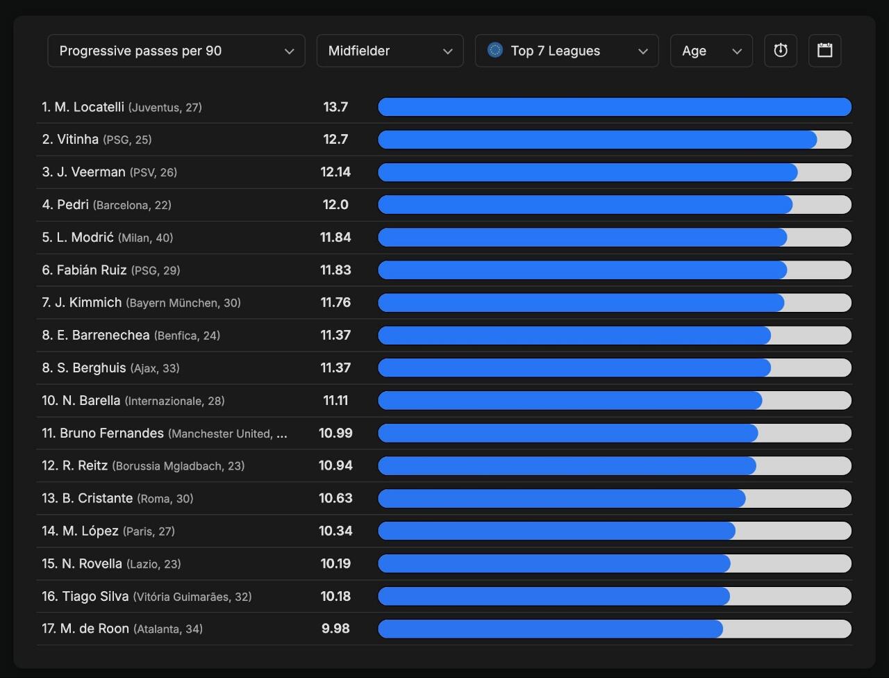Click S. Berghuis's progress bar
Viewport: 889px width, 678px height.
click(574, 367)
